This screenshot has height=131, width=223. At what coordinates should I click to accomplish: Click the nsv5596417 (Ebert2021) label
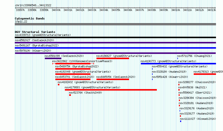point(195,93)
